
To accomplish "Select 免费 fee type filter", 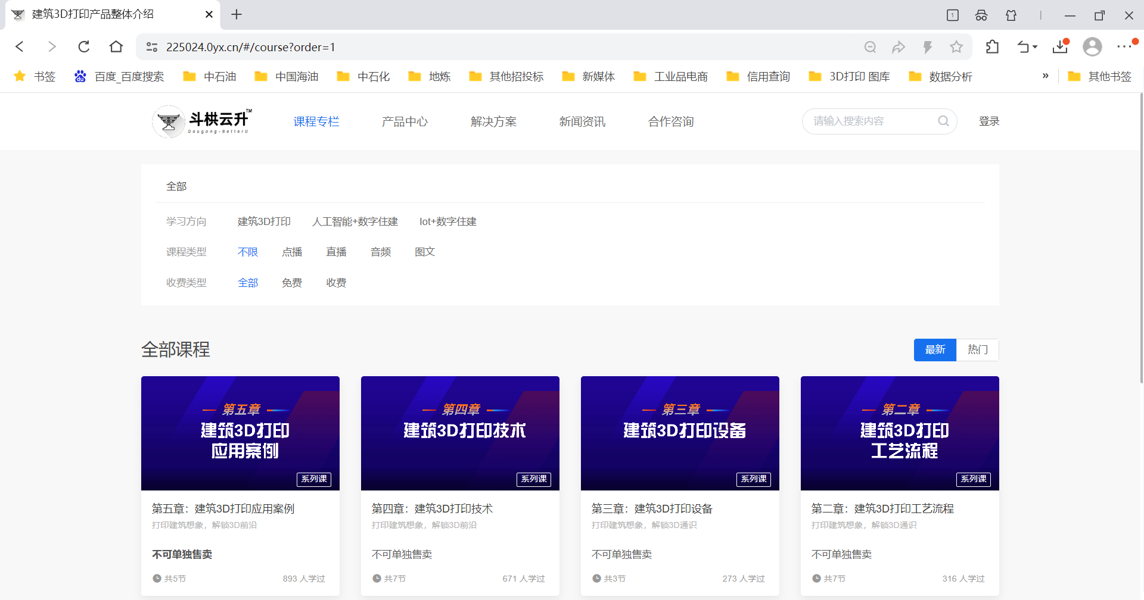I will (x=292, y=283).
